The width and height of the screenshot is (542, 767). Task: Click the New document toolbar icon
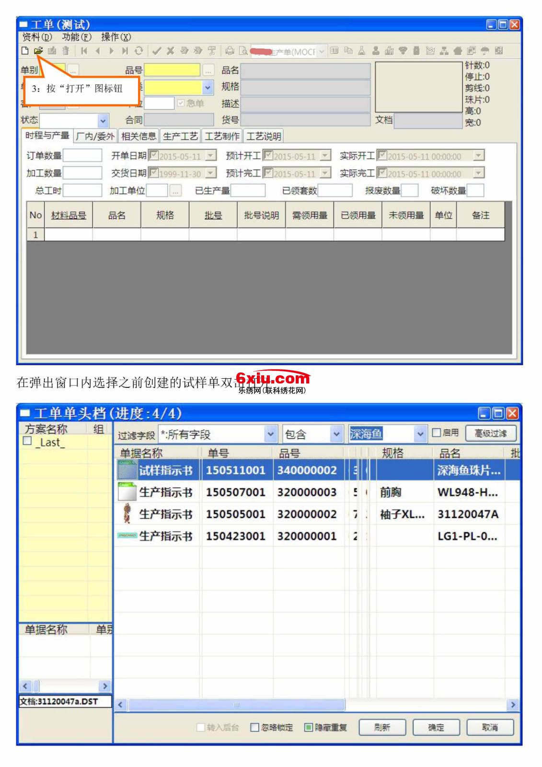click(25, 51)
